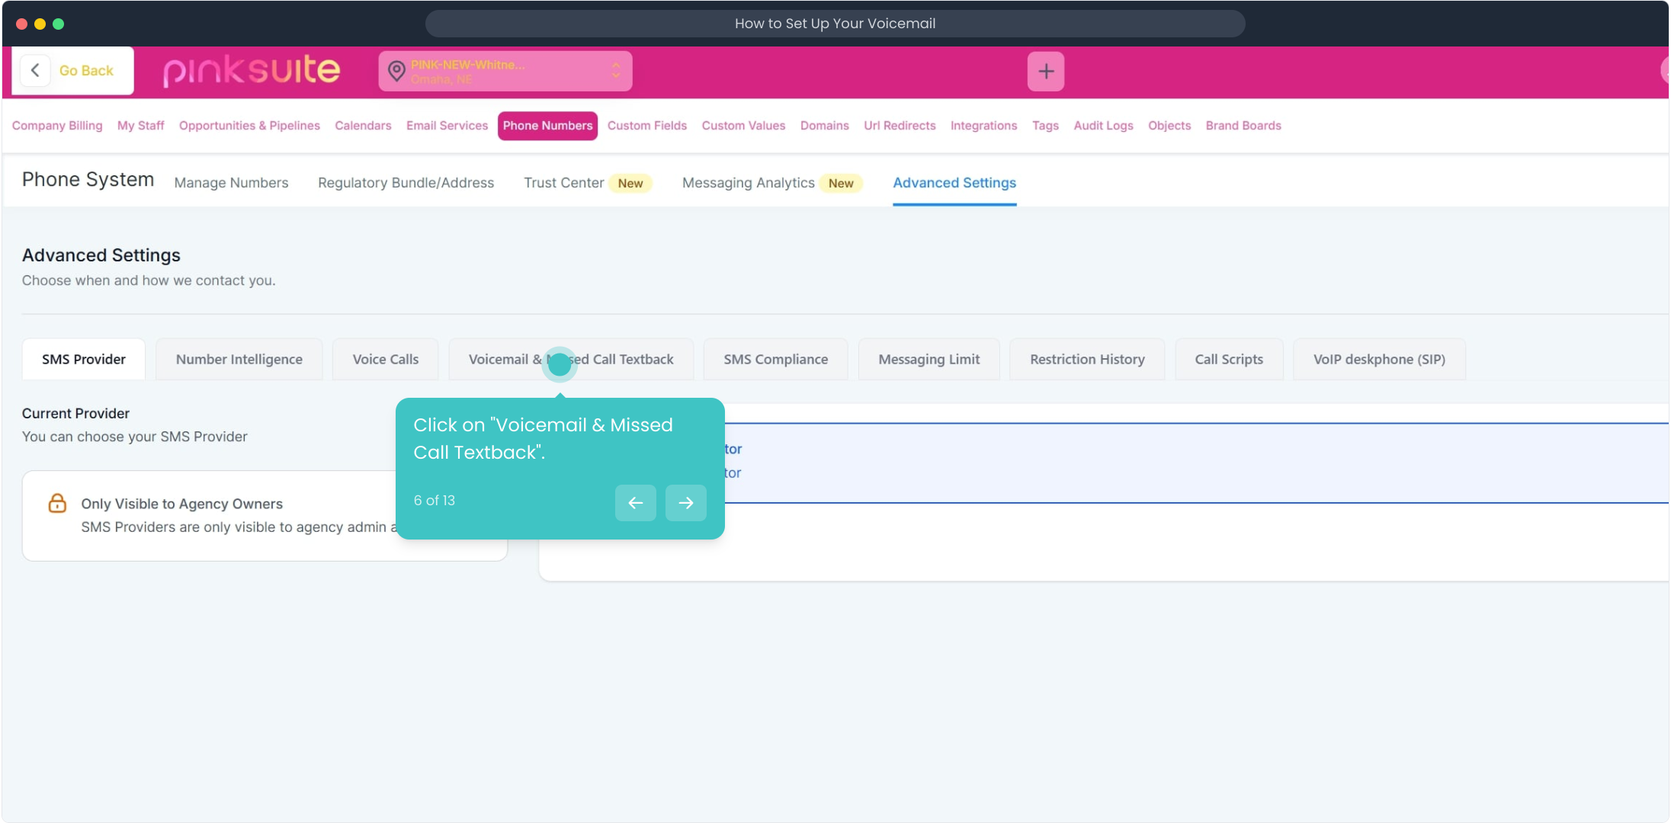Screen dimensions: 1671x823
Task: Switch to Manage Numbers tab
Action: tap(231, 183)
